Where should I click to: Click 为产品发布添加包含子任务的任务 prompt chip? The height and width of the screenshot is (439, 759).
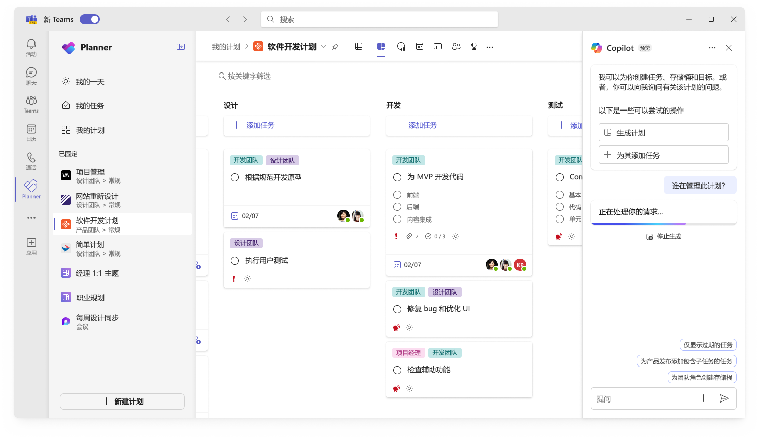(x=686, y=361)
